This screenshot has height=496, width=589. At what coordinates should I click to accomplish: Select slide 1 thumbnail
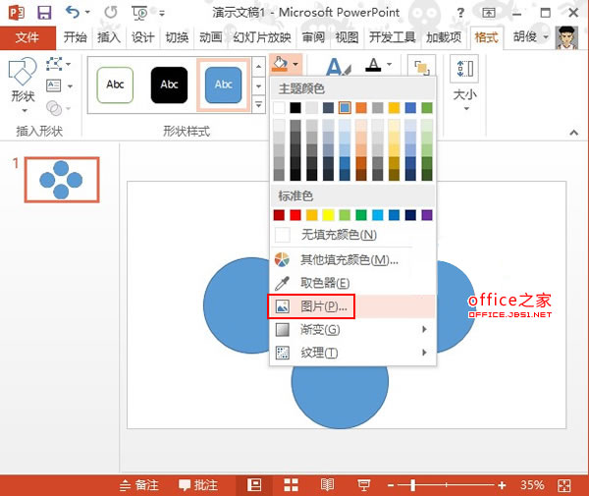click(x=62, y=180)
